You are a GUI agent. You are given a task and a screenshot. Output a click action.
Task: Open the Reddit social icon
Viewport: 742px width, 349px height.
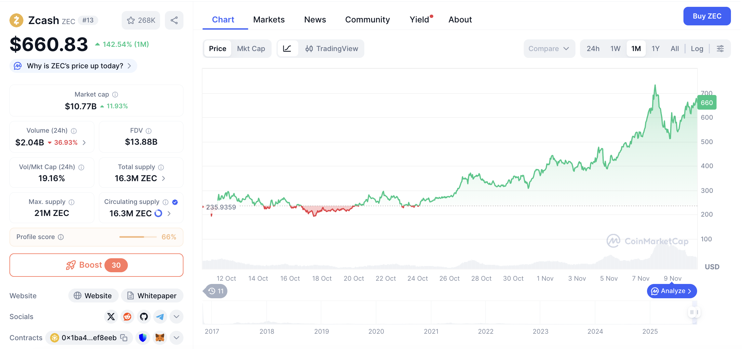pyautogui.click(x=127, y=316)
